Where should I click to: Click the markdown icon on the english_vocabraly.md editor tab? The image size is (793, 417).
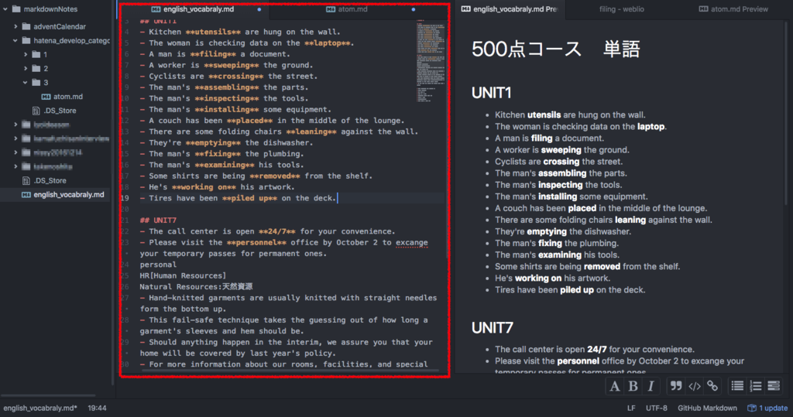pyautogui.click(x=156, y=9)
